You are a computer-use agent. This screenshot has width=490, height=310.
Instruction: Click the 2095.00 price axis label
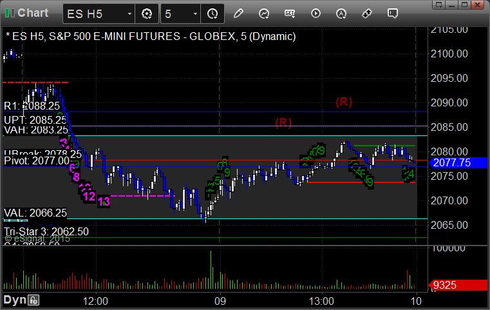pos(449,78)
